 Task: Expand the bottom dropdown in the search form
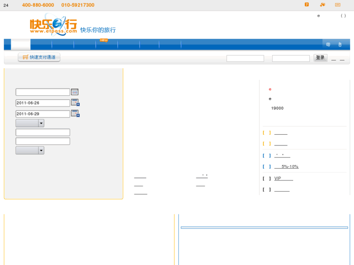30,150
